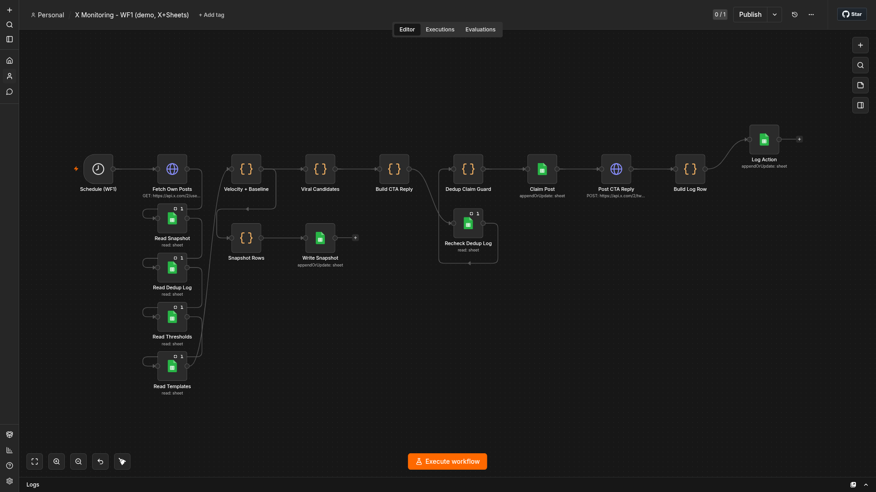Click the zoom to fit canvas button
The width and height of the screenshot is (876, 492).
point(35,461)
